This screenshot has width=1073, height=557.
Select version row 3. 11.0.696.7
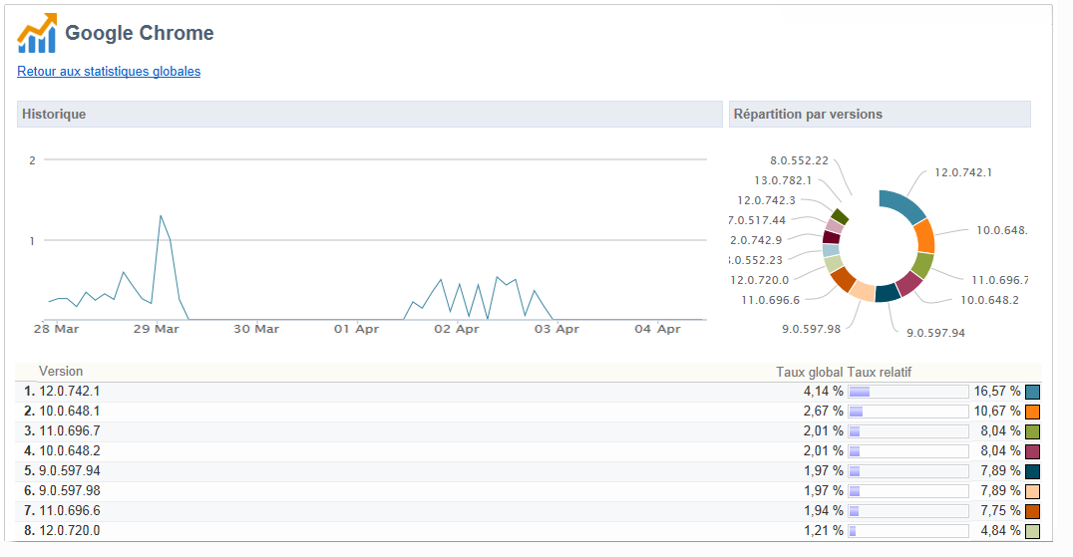(529, 430)
